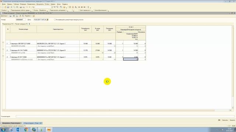Click the highlighted selected cell under row 3
The width and height of the screenshot is (236, 132).
tap(131, 59)
